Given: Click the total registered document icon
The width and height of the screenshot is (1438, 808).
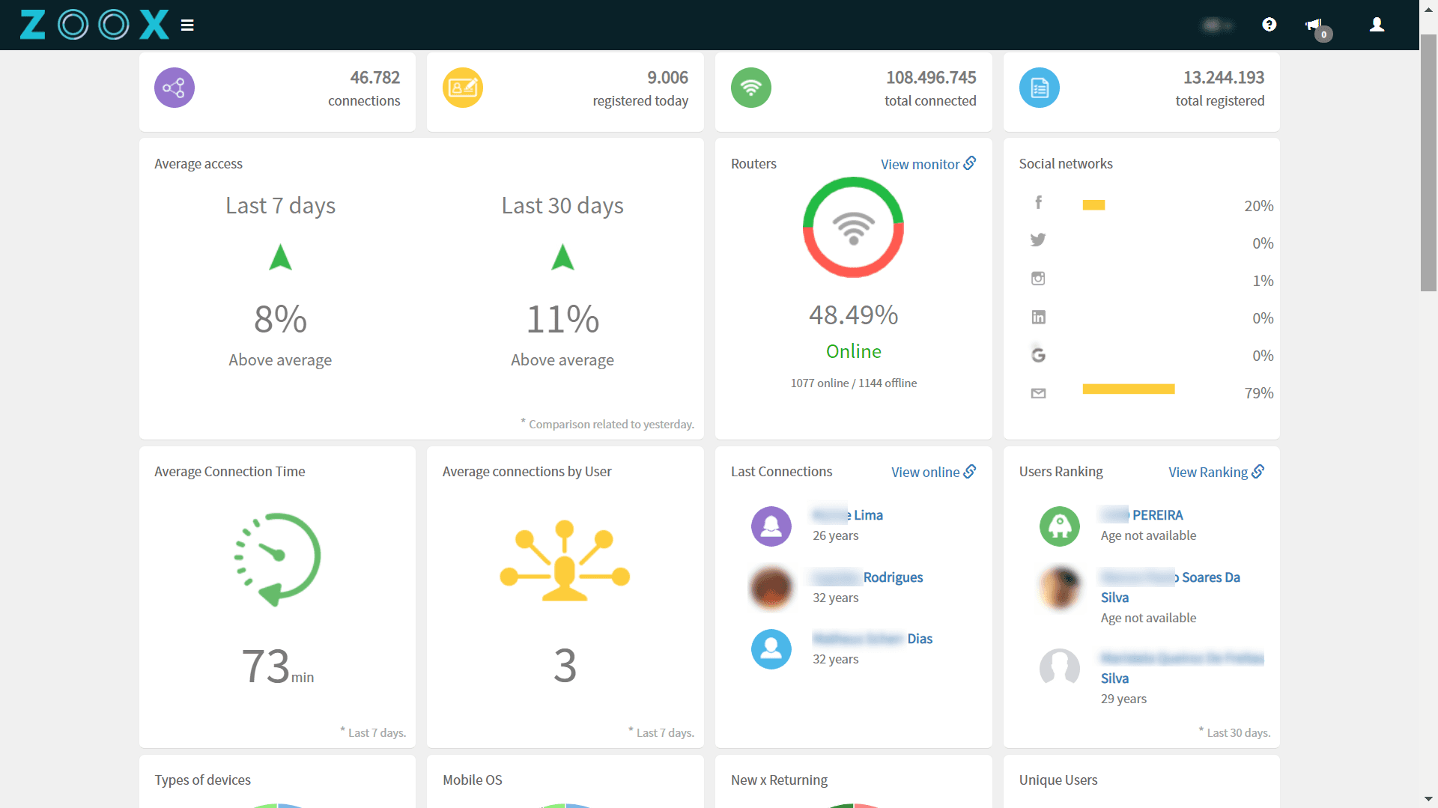Looking at the screenshot, I should (x=1039, y=88).
